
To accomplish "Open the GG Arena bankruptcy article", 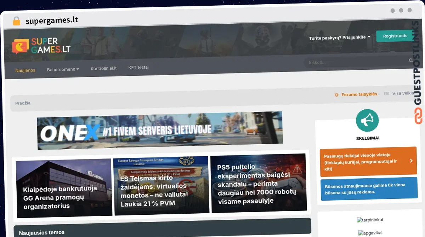I will (x=64, y=189).
